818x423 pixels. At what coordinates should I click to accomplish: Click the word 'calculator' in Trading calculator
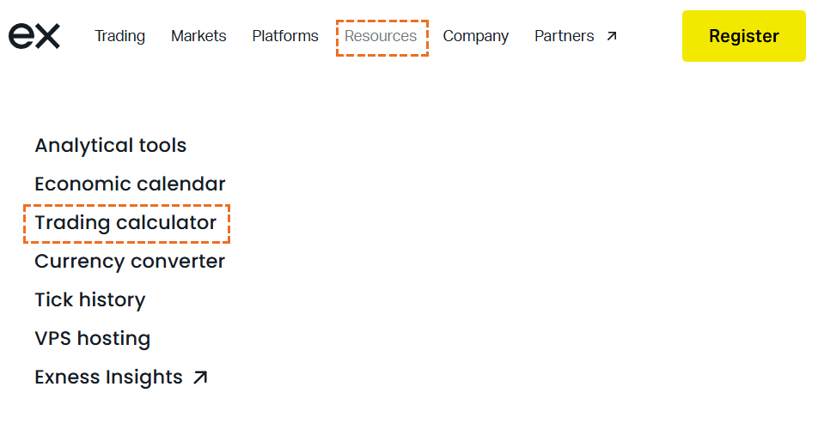click(x=167, y=223)
